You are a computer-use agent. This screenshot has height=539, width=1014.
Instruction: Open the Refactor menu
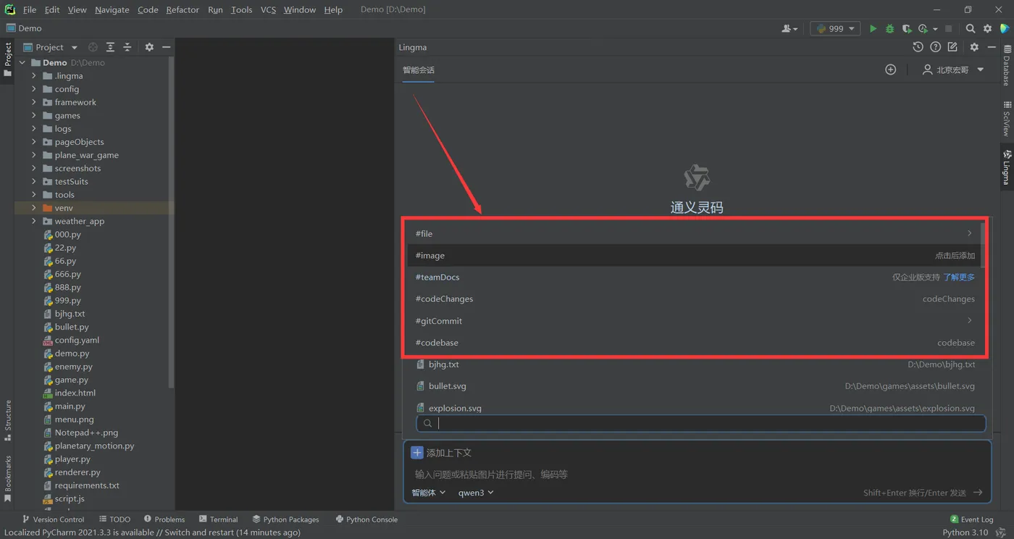click(x=183, y=9)
